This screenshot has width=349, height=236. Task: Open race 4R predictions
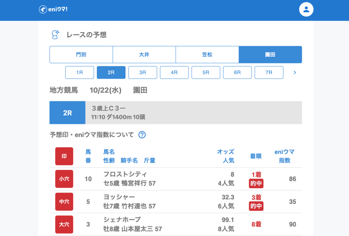point(174,72)
